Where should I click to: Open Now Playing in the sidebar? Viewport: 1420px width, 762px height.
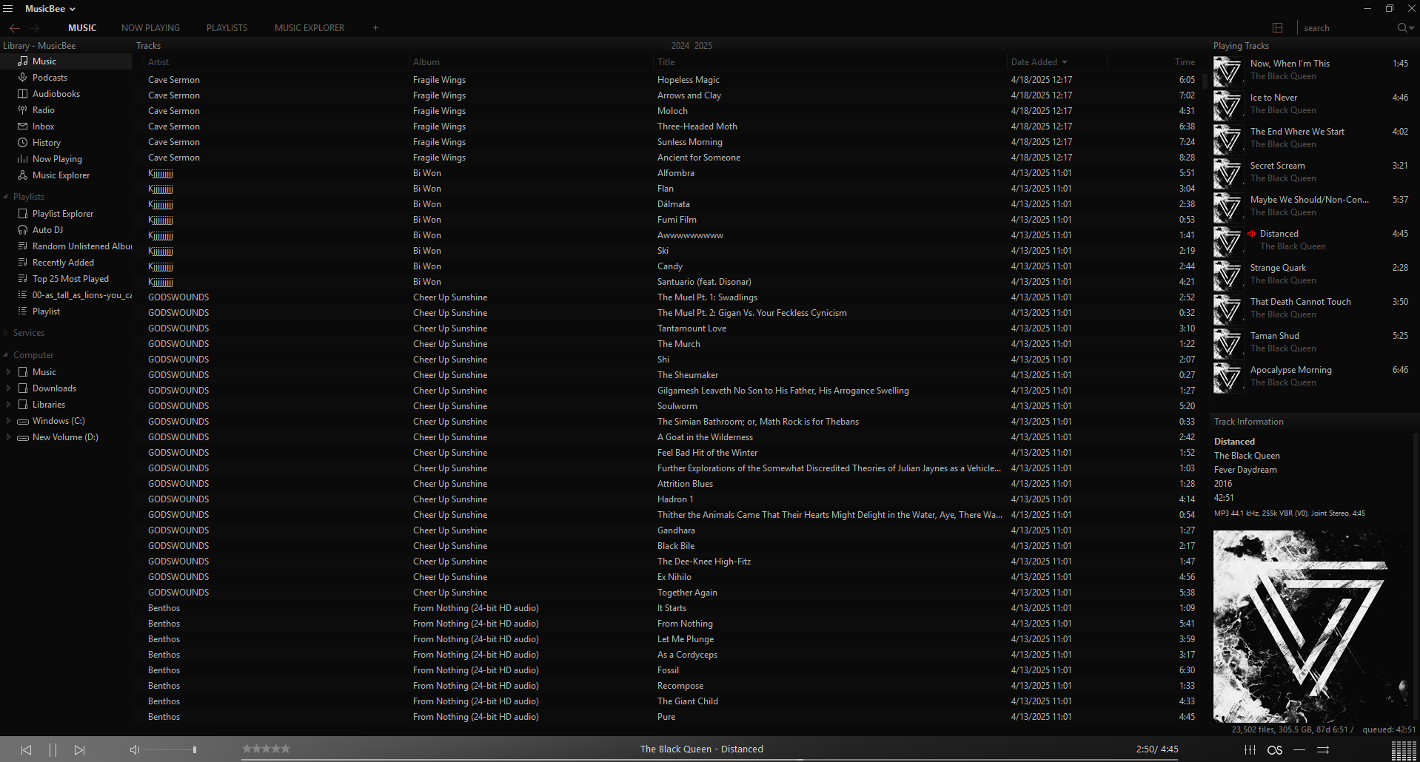tap(66, 159)
